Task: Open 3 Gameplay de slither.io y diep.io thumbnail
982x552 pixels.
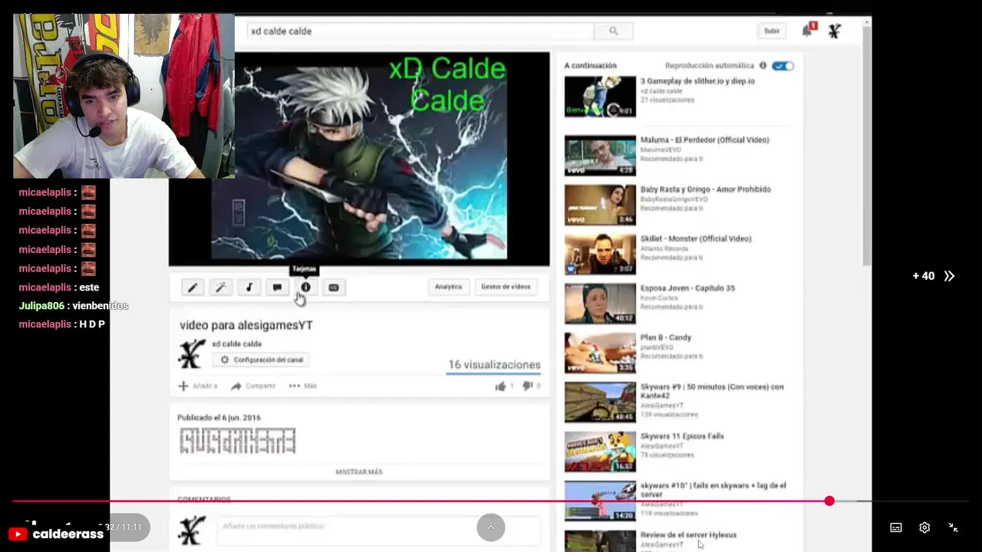Action: pyautogui.click(x=600, y=96)
